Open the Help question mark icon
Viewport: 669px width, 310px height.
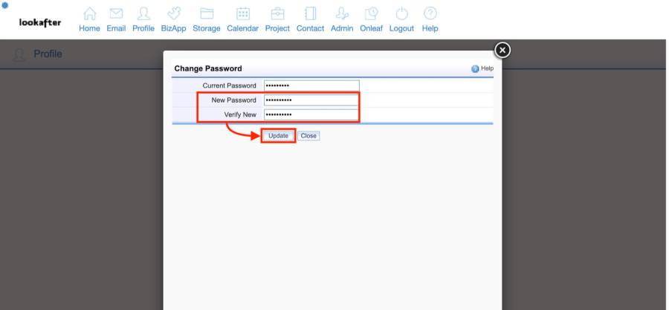(x=430, y=15)
